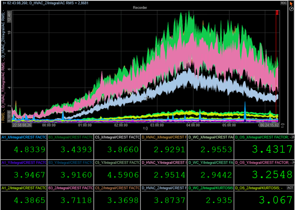Click the D_WC_X/Integral/CREST label

pos(211,137)
